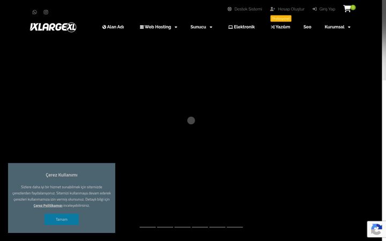
Task: Open Destek Sistemi support link
Action: coord(248,9)
